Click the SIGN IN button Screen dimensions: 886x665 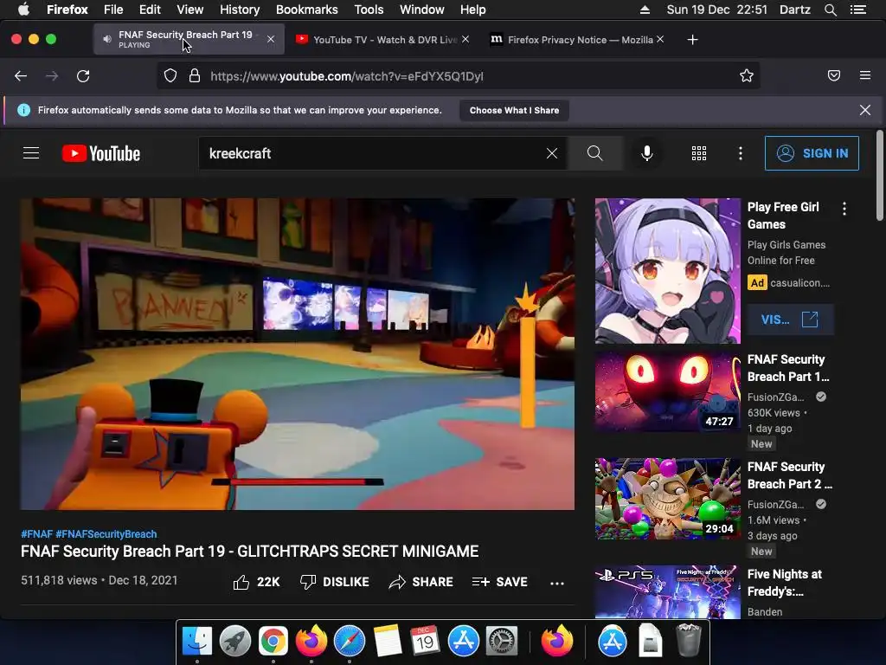coord(812,153)
